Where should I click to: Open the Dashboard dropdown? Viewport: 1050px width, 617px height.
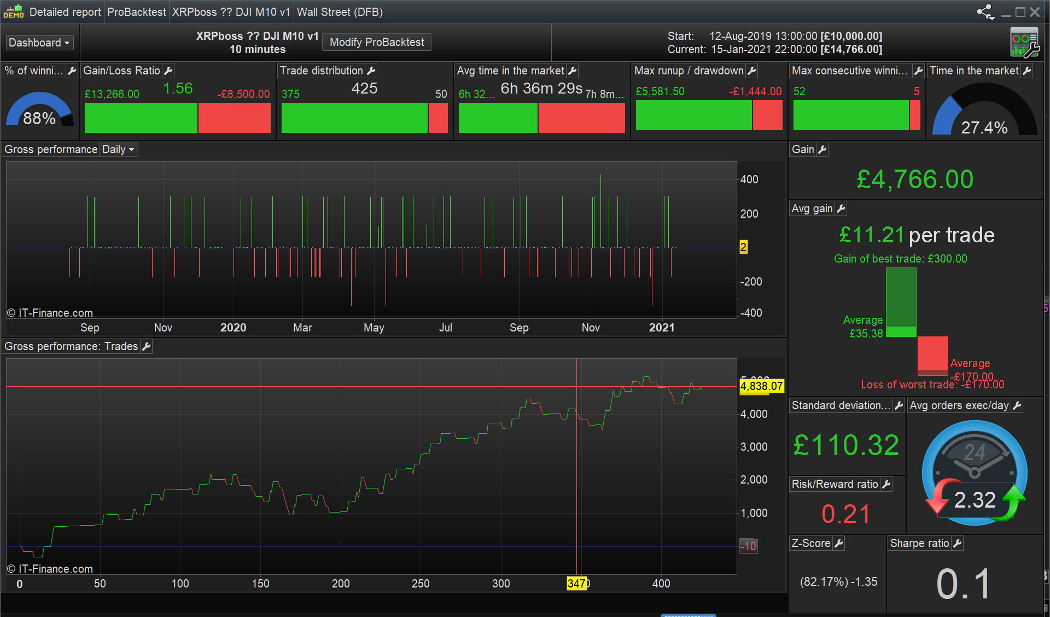pyautogui.click(x=39, y=43)
